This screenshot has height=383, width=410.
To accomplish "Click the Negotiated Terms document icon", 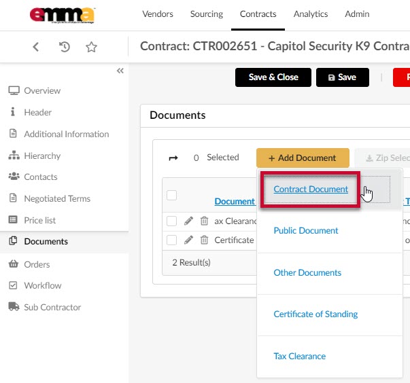I will [13, 198].
